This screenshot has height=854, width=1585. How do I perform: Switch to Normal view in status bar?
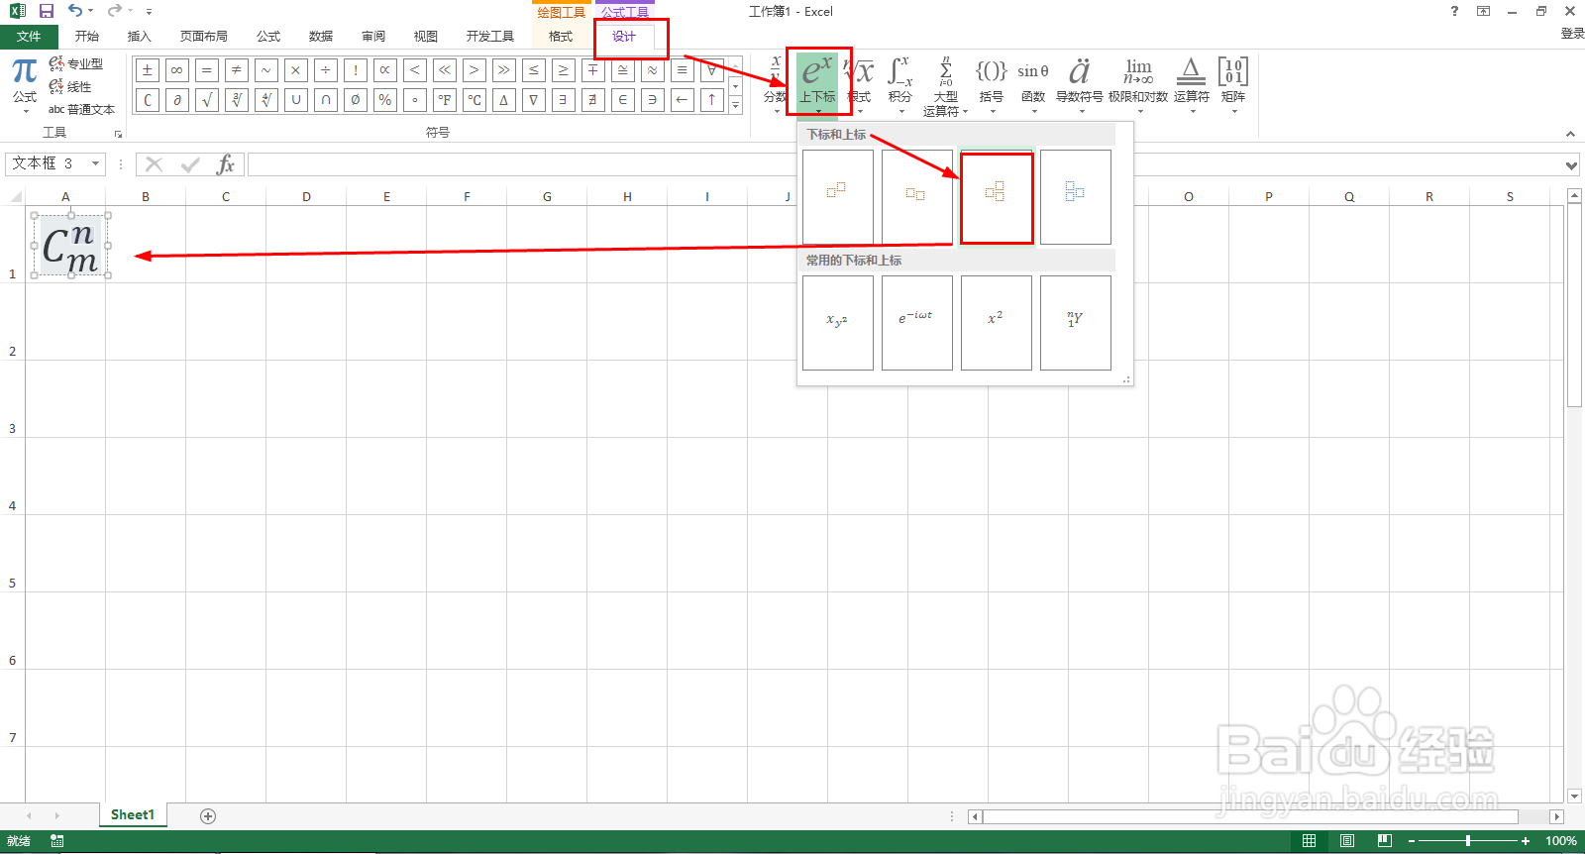pyautogui.click(x=1310, y=841)
